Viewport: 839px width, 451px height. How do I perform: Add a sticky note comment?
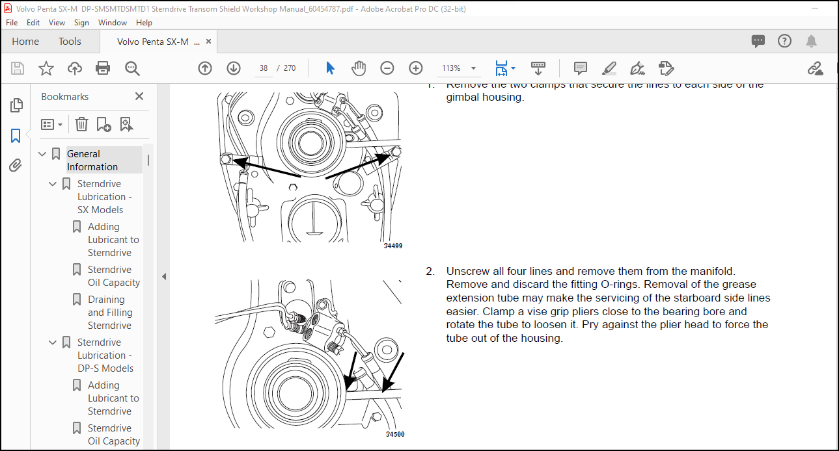[581, 68]
